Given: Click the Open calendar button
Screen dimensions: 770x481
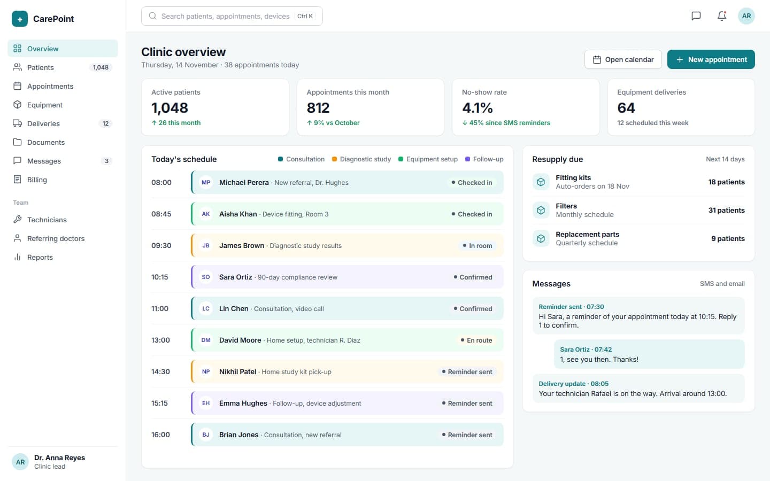Looking at the screenshot, I should (x=623, y=59).
